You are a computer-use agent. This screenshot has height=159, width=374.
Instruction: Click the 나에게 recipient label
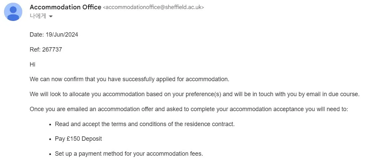[38, 16]
